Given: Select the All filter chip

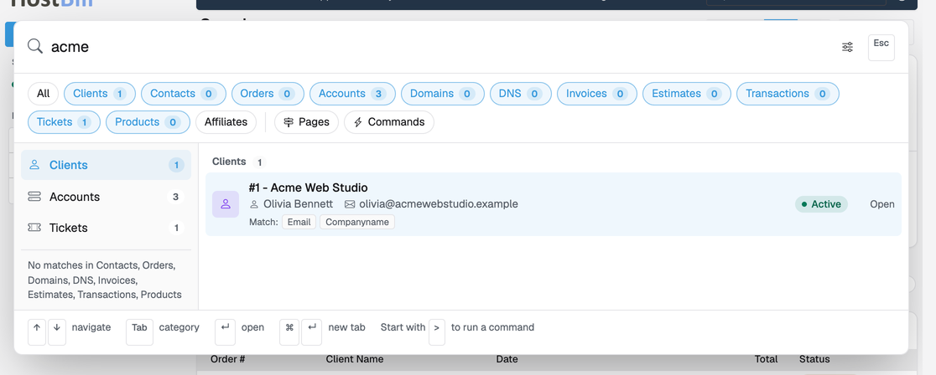Looking at the screenshot, I should 43,94.
